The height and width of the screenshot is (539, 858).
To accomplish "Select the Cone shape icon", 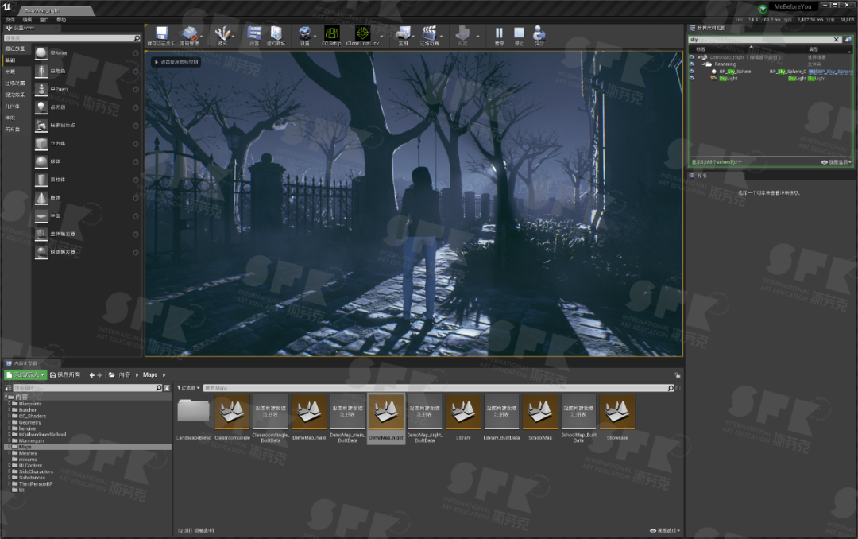I will [x=41, y=197].
